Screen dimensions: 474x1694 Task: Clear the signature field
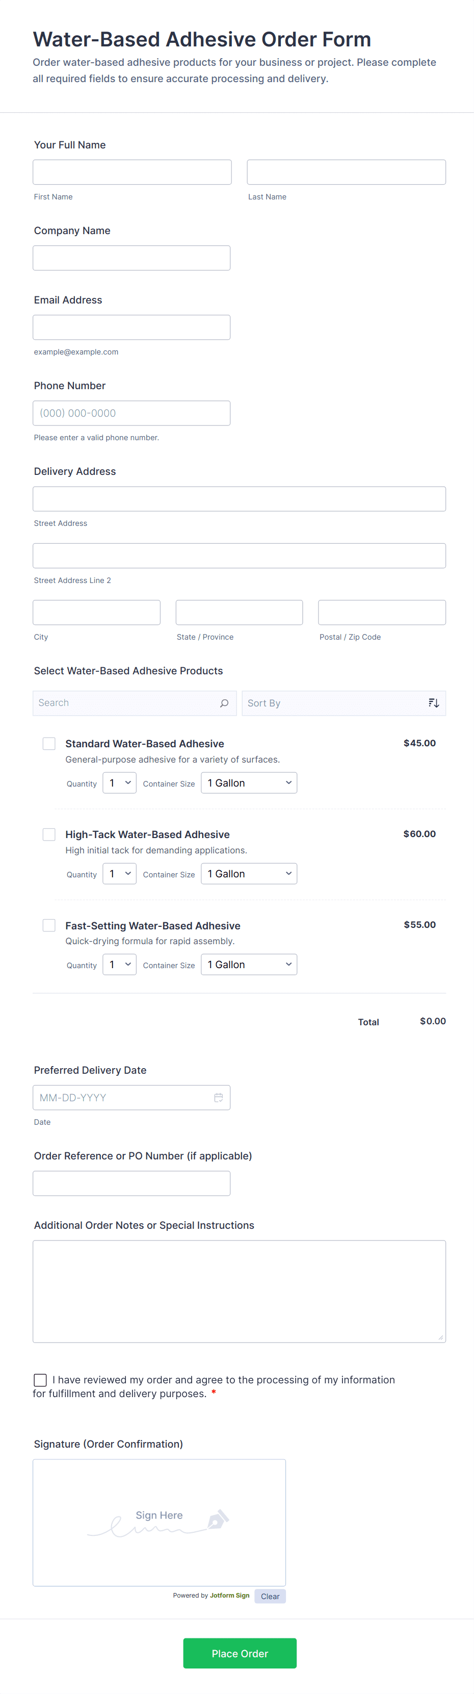click(x=270, y=1596)
